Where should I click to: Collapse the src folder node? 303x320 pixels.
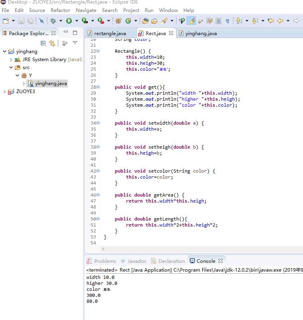click(11, 68)
